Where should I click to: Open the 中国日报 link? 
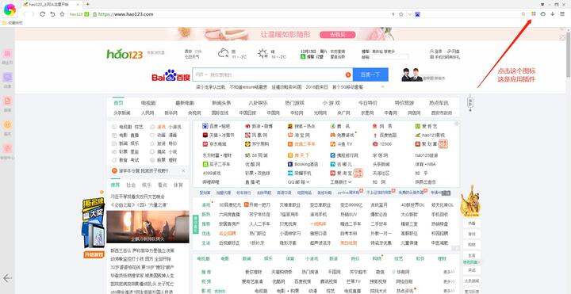[x=247, y=113]
